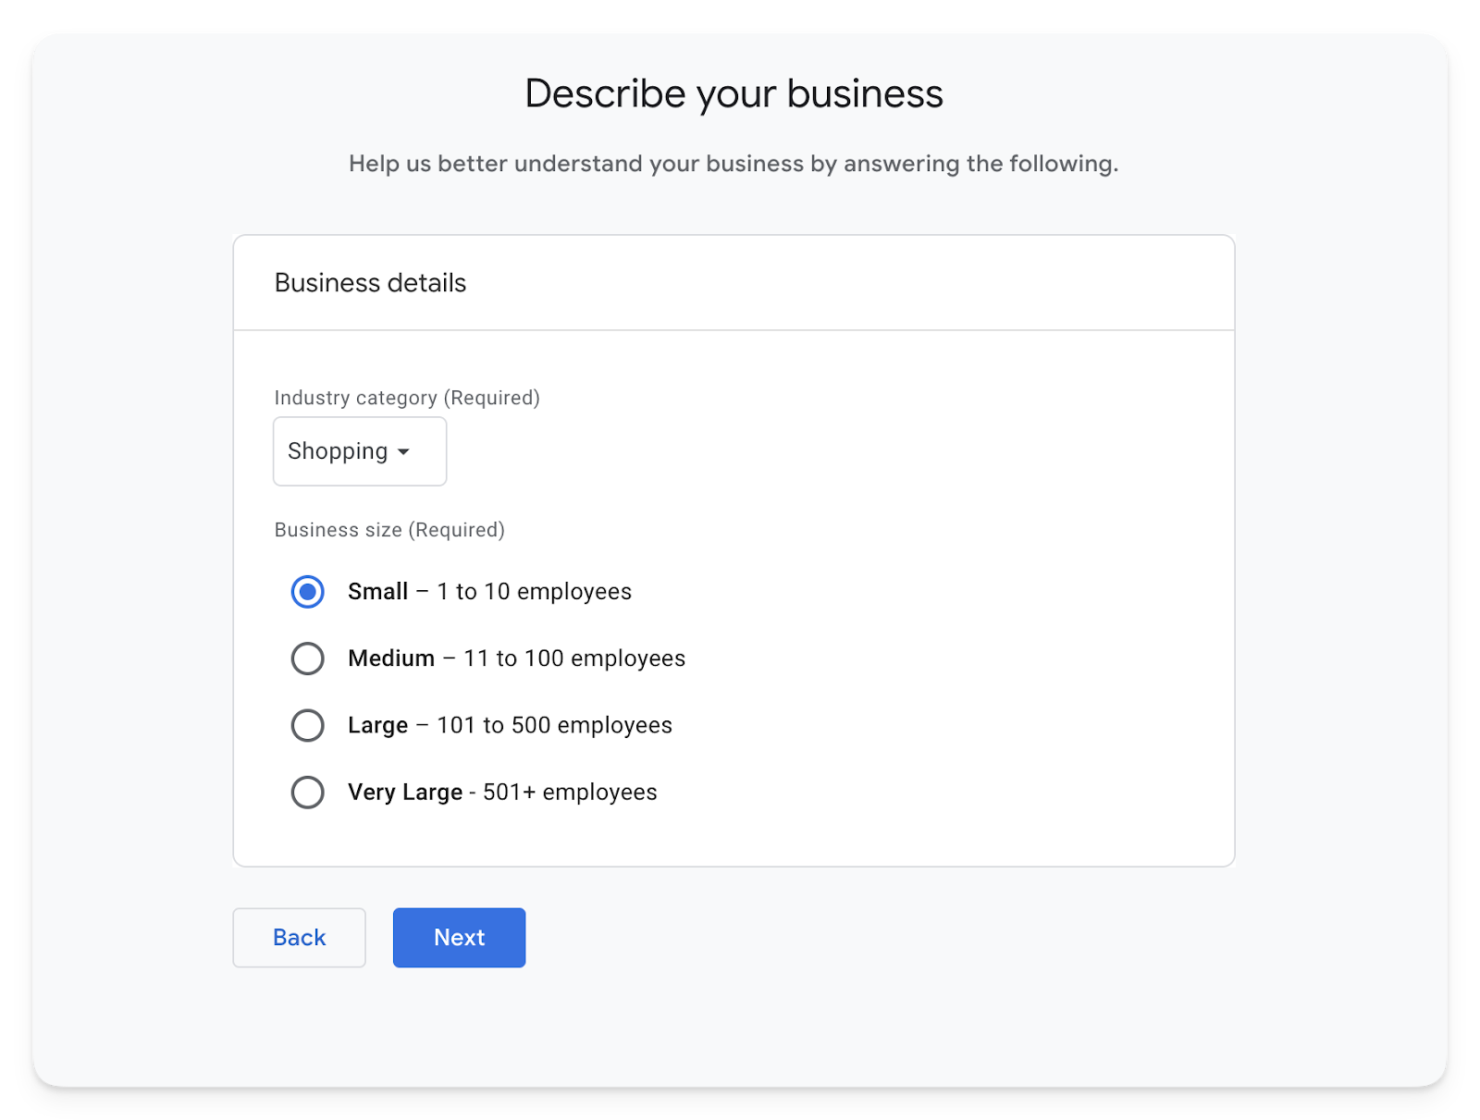
Task: Select the Small business size radio button
Action: pos(307,592)
